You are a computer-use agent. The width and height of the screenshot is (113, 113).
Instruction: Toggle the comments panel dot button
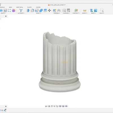coord(6,106)
